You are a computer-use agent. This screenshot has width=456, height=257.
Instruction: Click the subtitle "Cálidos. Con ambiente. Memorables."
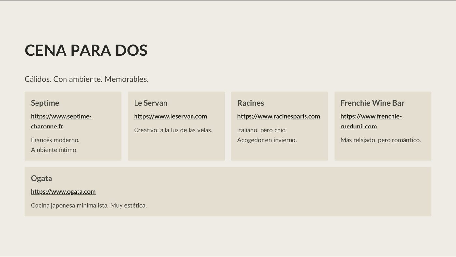[87, 79]
